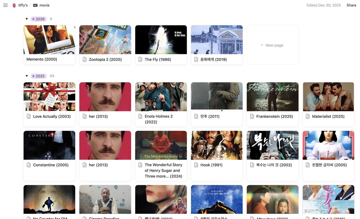Open the Love Actually poster thumbnail

(49, 97)
